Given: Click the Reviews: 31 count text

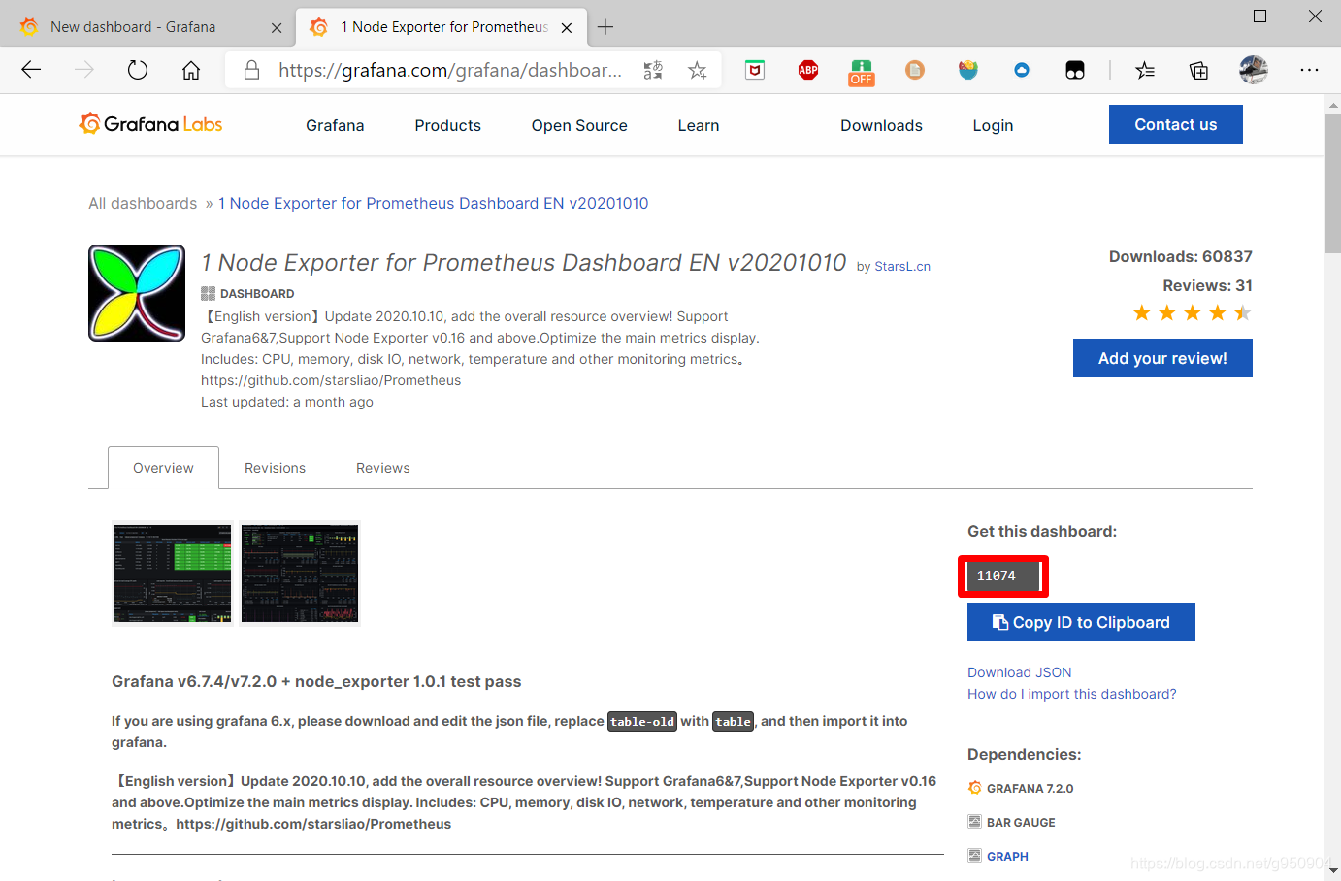Looking at the screenshot, I should (1207, 285).
